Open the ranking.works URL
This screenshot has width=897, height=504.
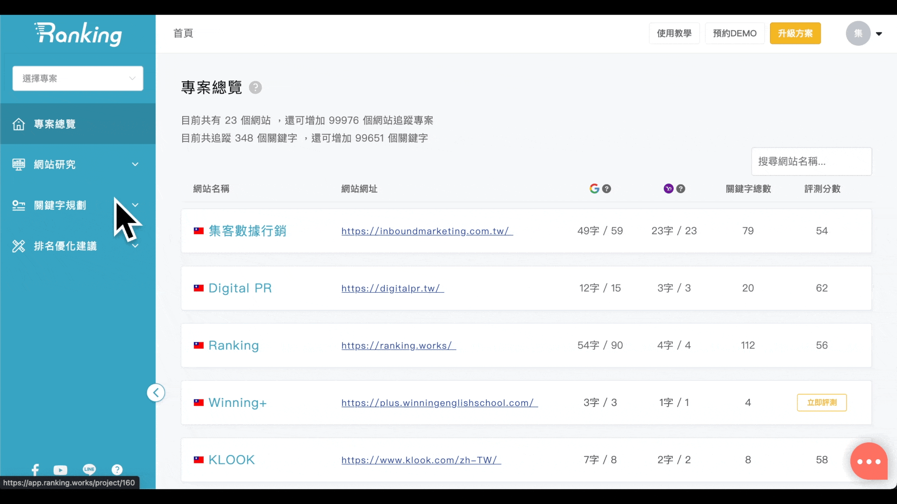(x=399, y=346)
